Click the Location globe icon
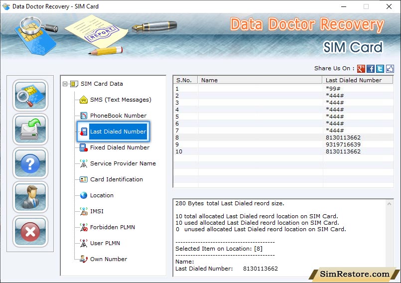The width and height of the screenshot is (401, 283). click(84, 195)
